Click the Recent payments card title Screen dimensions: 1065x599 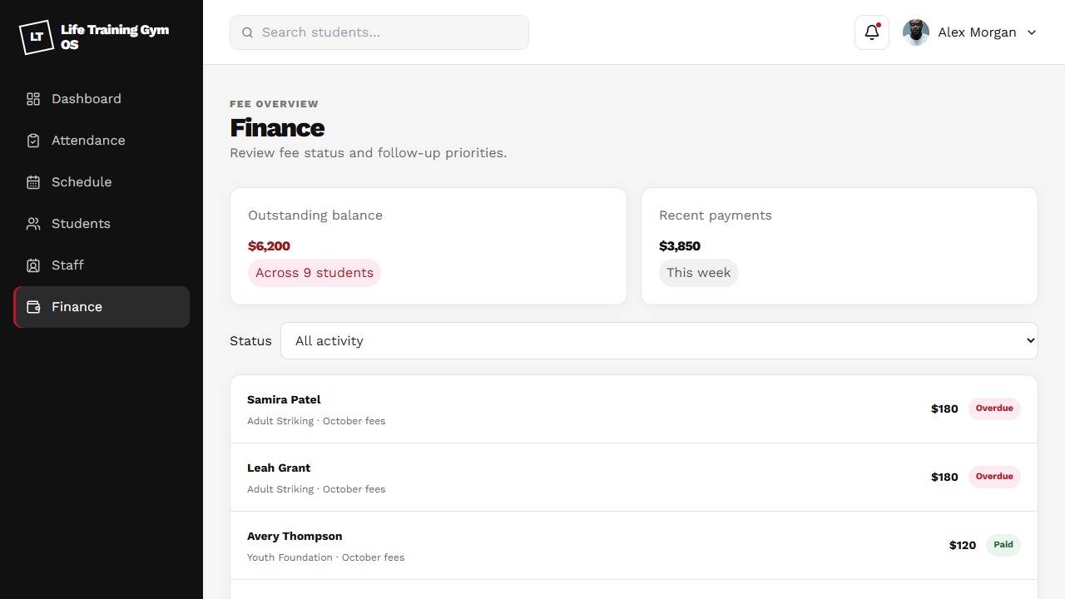point(716,215)
